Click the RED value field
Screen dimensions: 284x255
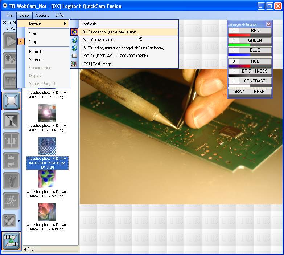234,31
